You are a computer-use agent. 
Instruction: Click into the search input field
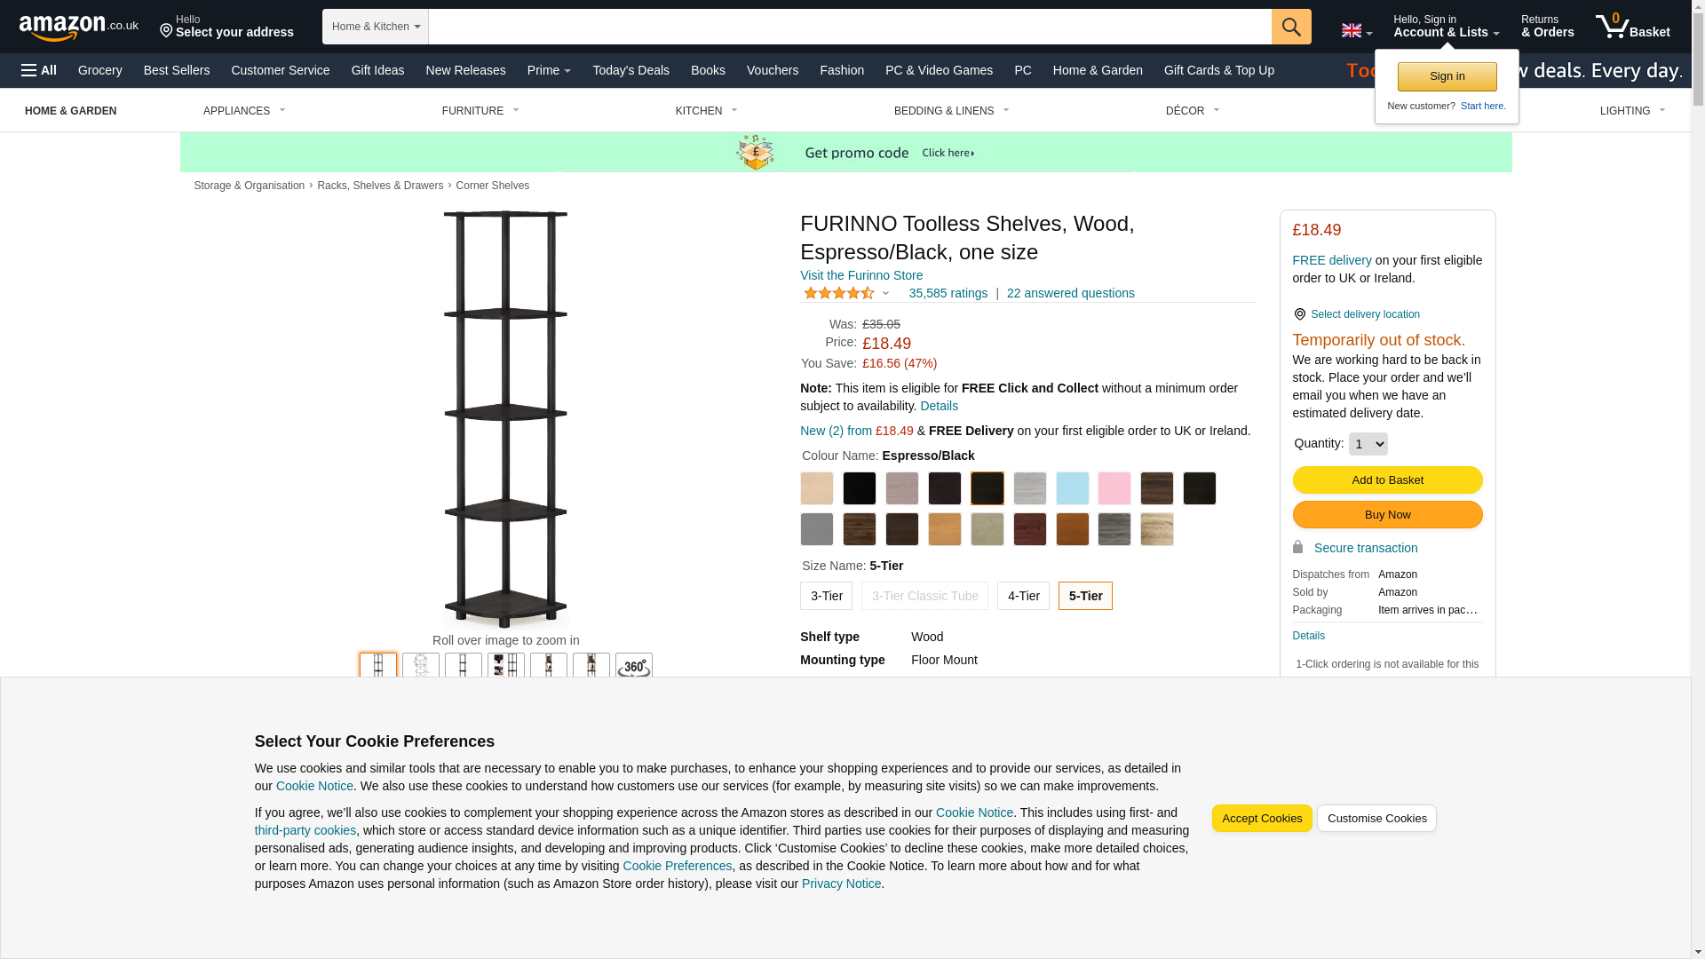(850, 27)
